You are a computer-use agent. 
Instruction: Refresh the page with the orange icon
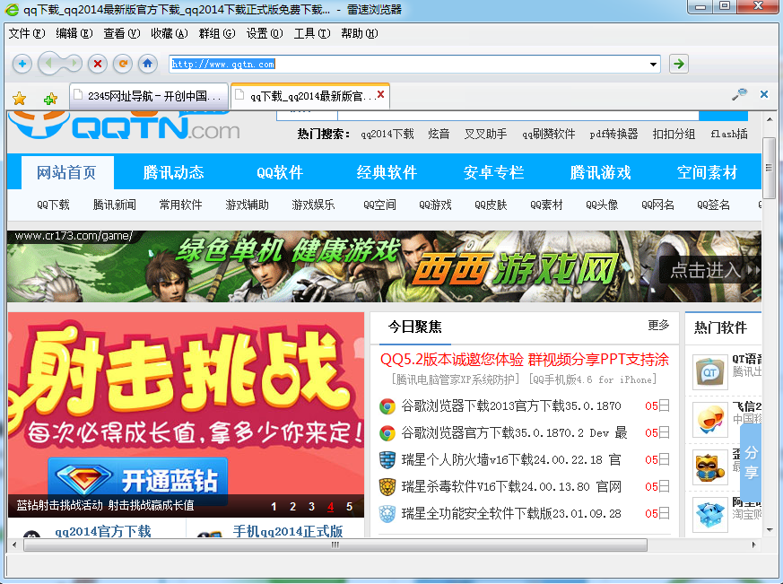point(122,64)
